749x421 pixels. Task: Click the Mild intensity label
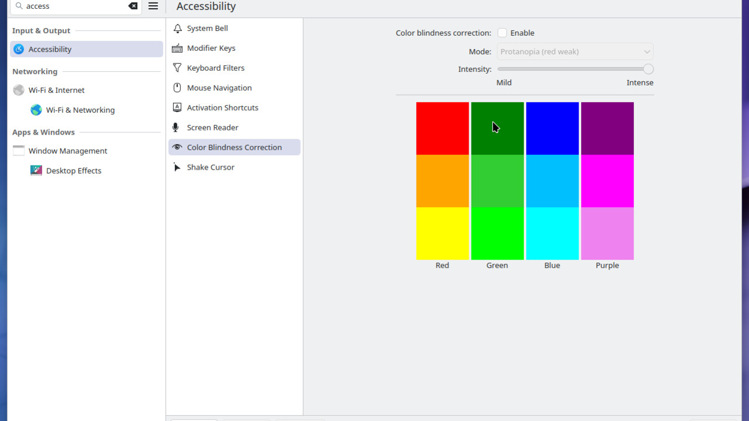click(x=504, y=82)
